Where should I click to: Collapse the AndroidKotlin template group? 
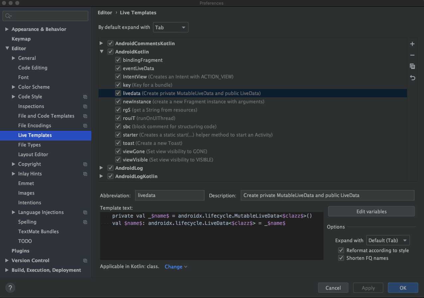tap(101, 52)
